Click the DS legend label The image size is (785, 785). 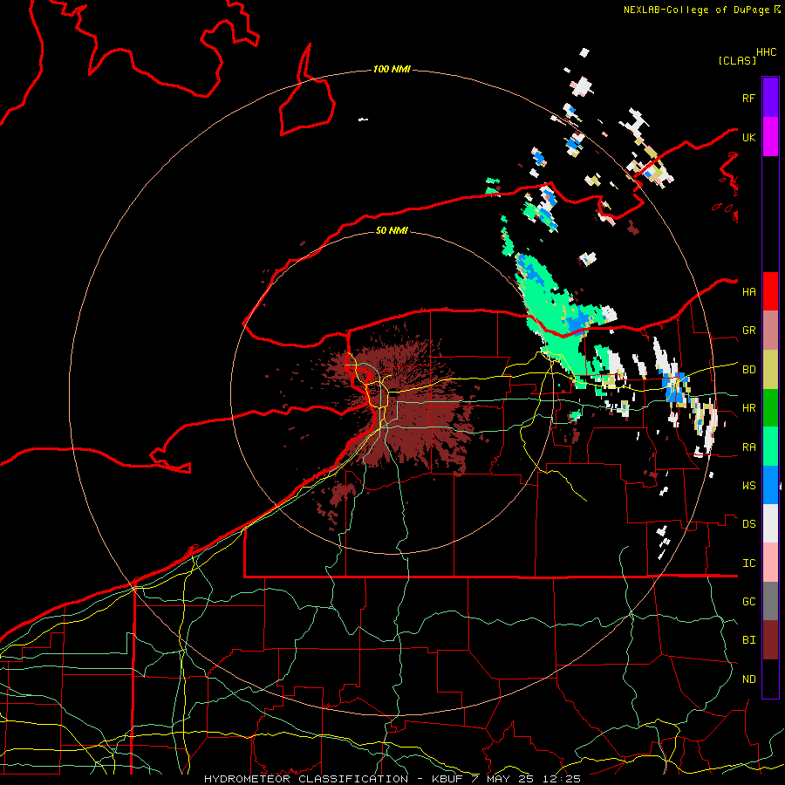[748, 523]
